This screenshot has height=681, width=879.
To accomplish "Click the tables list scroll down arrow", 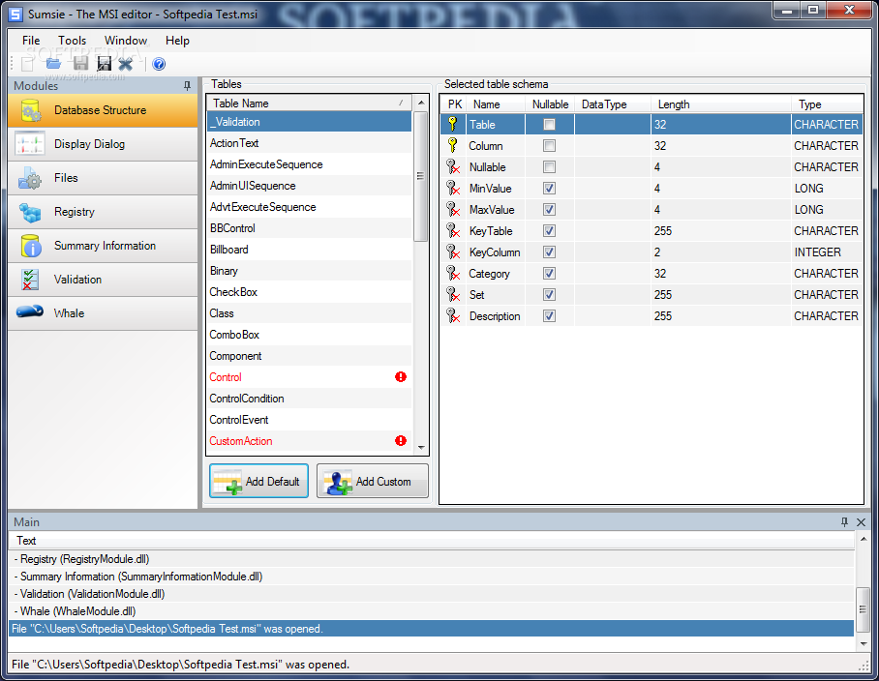I will point(421,448).
